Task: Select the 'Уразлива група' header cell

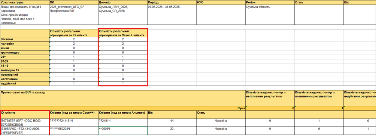Action: pos(25,2)
